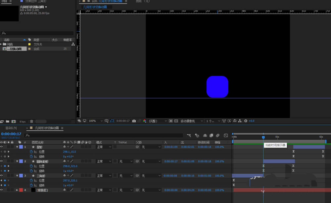Image resolution: width=331 pixels, height=203 pixels.
Task: Click the stopwatch for 三角形 旋转 property
Action: tap(31, 185)
